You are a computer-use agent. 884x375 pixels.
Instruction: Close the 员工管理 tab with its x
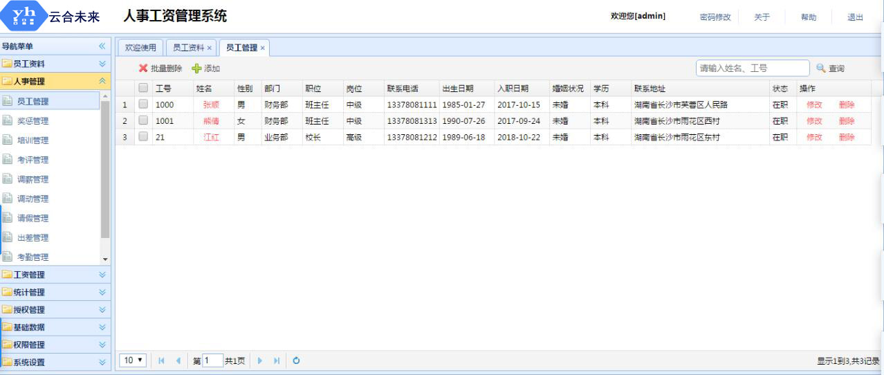point(263,48)
